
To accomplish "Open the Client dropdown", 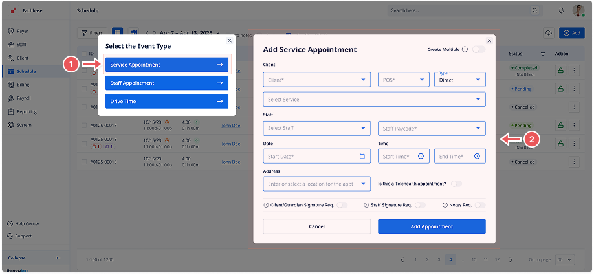I will click(316, 80).
